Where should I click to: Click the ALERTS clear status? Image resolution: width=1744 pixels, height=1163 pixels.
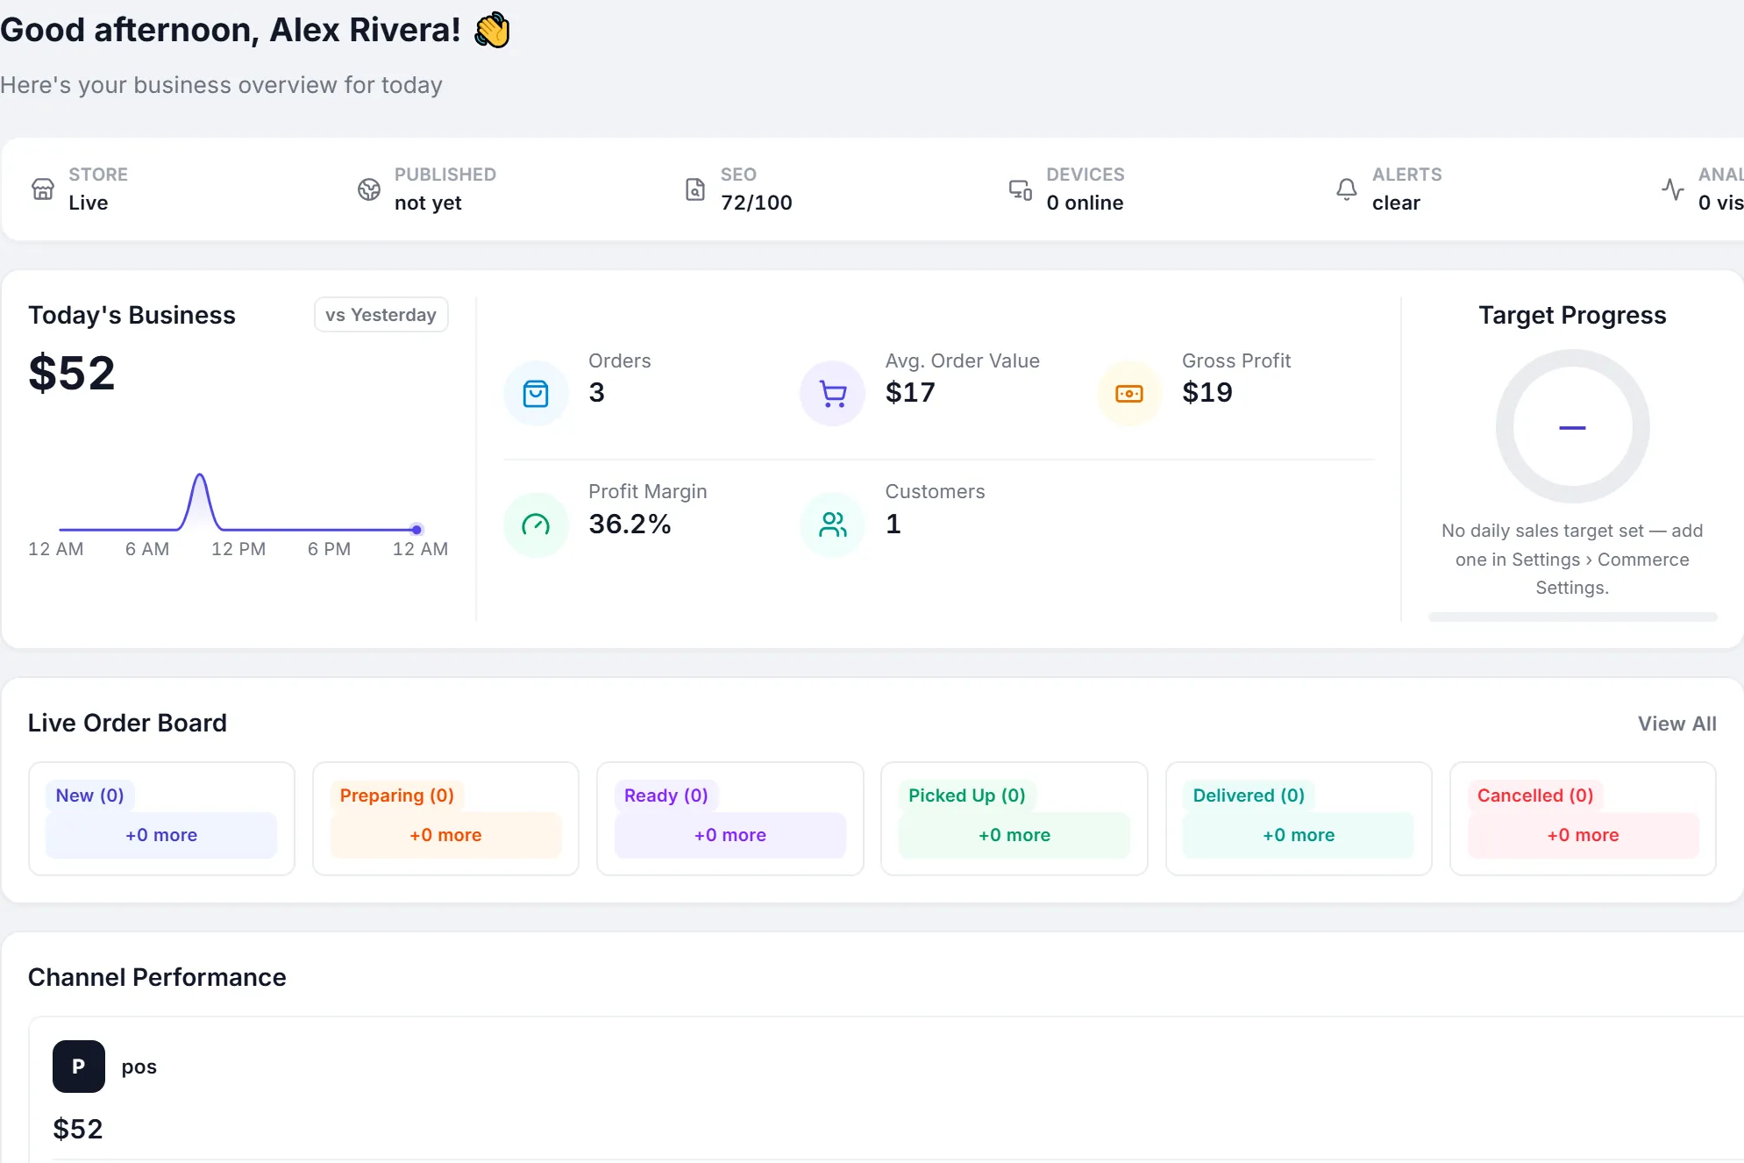(x=1396, y=203)
